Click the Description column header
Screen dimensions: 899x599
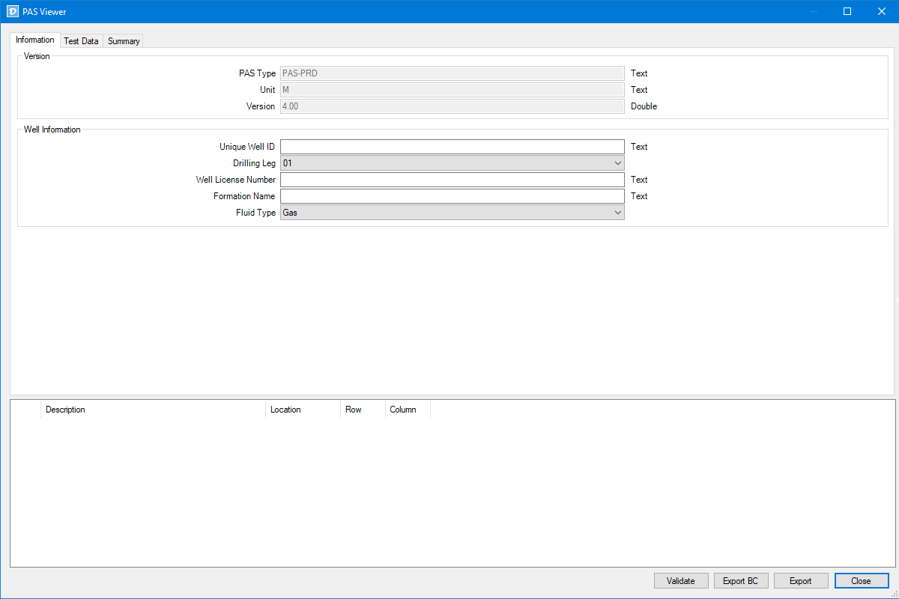click(153, 410)
